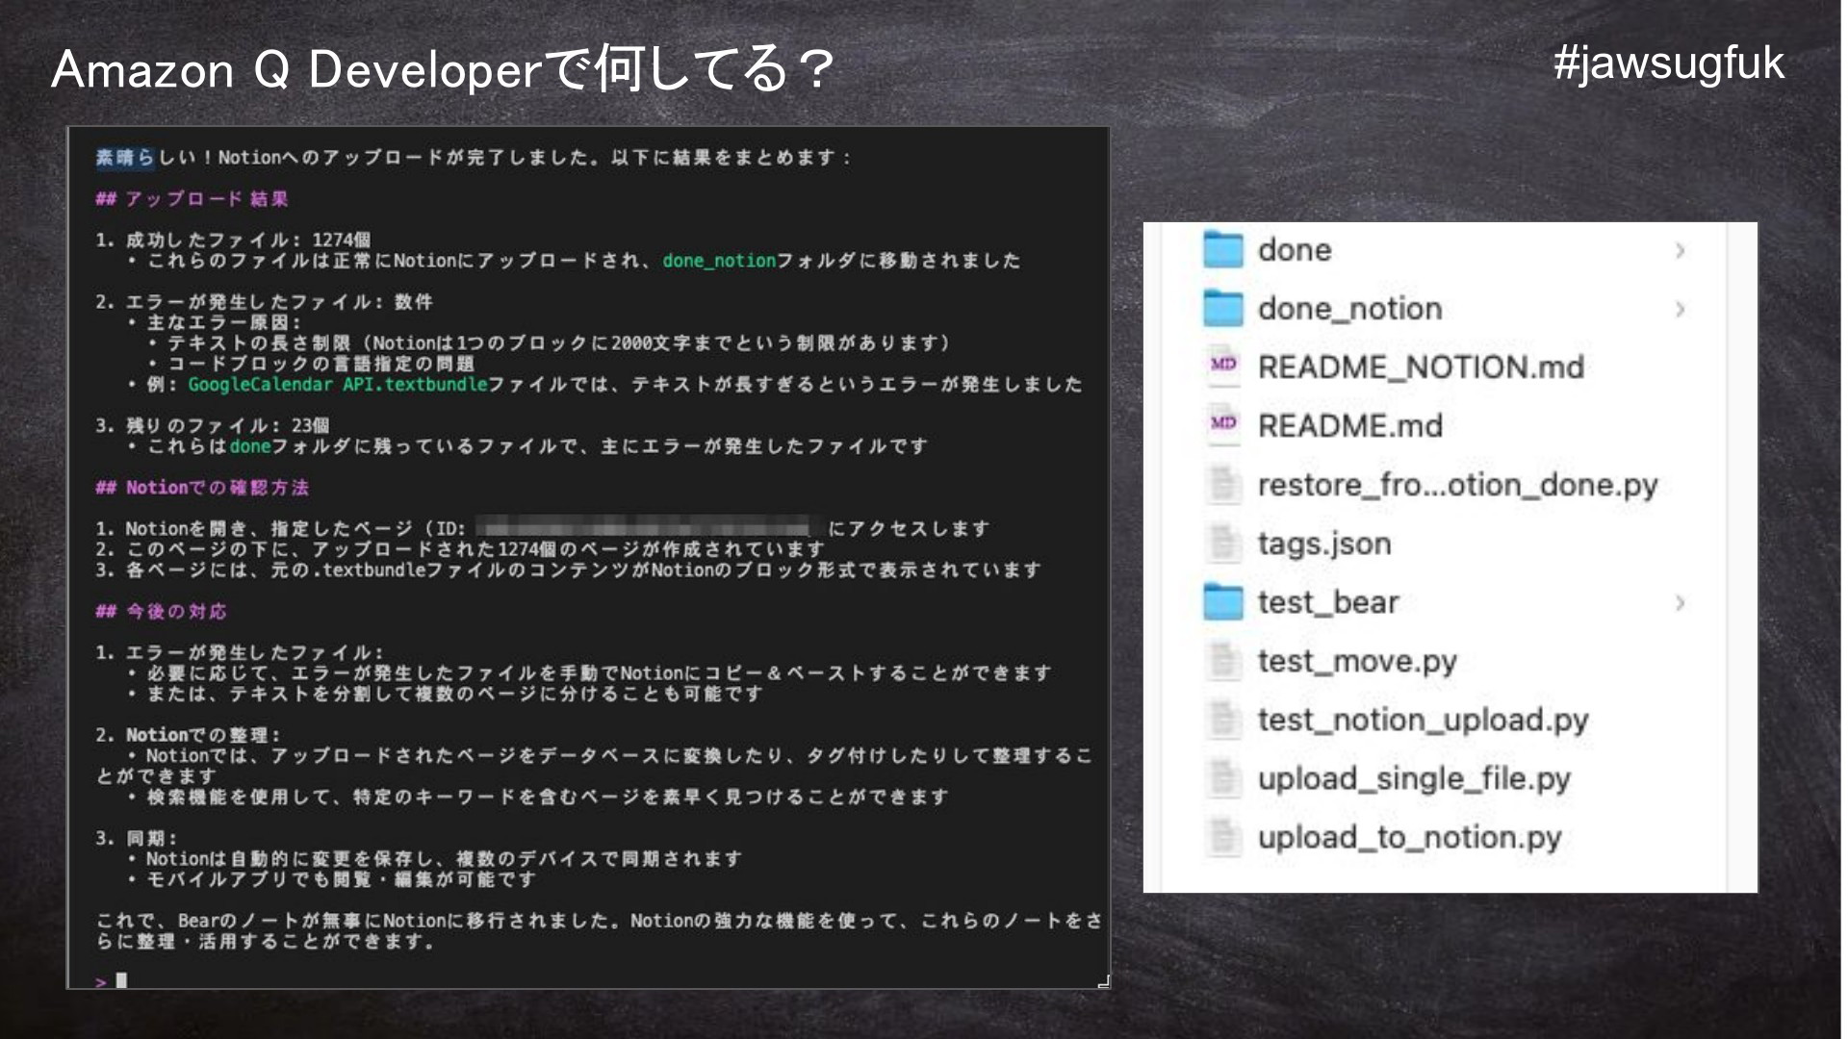This screenshot has width=1848, height=1039.
Task: Click the terminal heading ## Notionでの確認方法
Action: (x=202, y=488)
